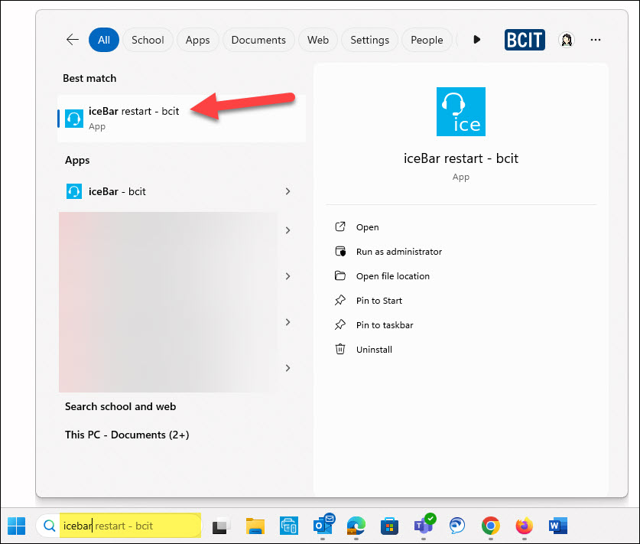Click the user profile avatar
This screenshot has width=640, height=544.
tap(567, 40)
